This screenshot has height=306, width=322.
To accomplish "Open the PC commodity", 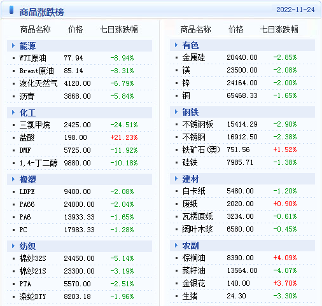I will (x=23, y=230).
